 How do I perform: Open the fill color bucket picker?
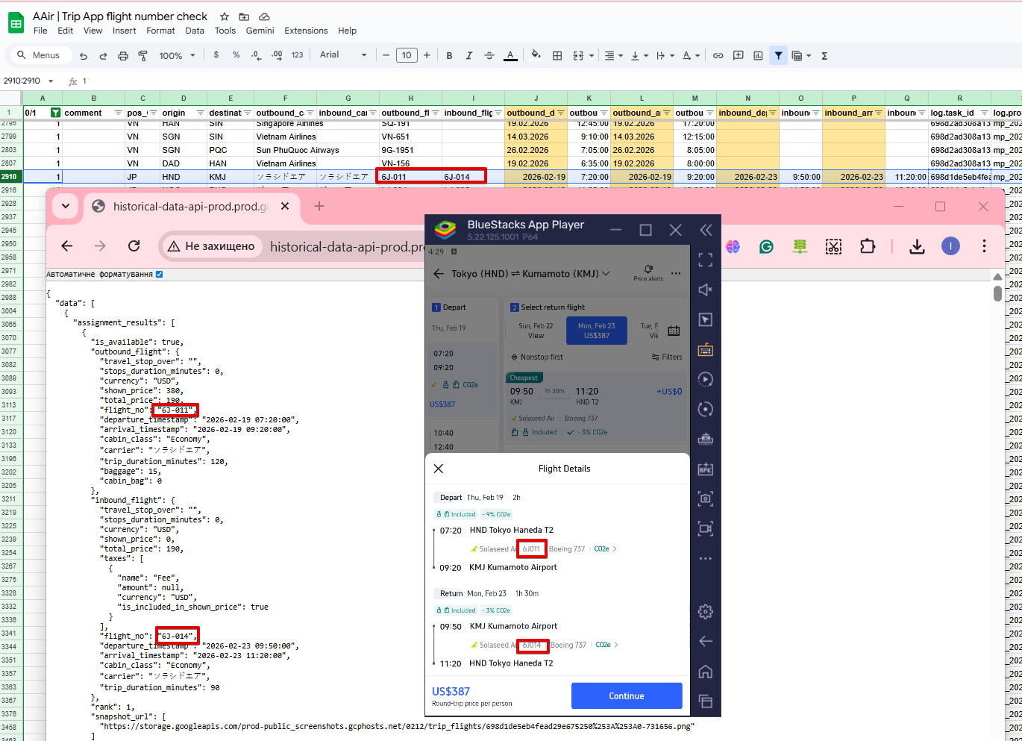pos(536,56)
